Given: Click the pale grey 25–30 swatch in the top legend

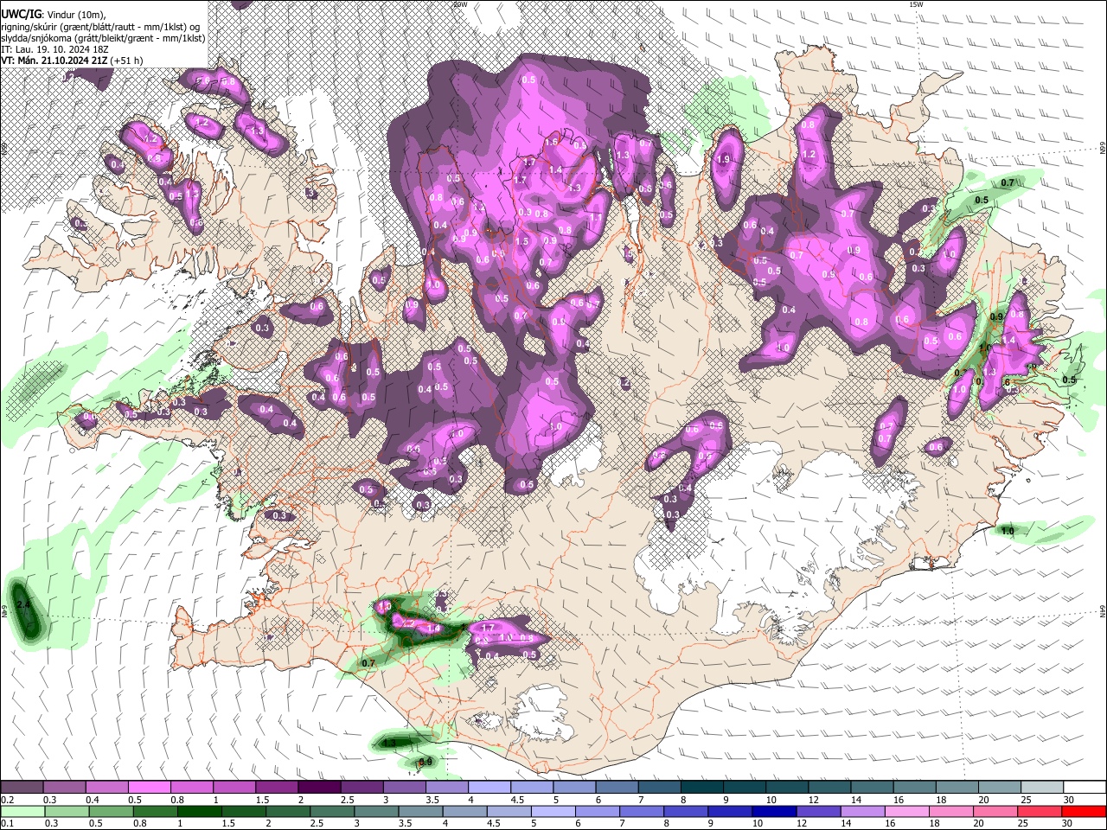Looking at the screenshot, I should [x=1041, y=788].
